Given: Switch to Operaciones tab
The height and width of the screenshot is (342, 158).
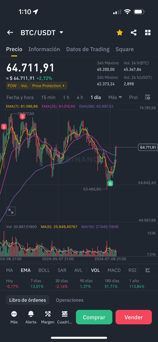Looking at the screenshot, I should 70,300.
